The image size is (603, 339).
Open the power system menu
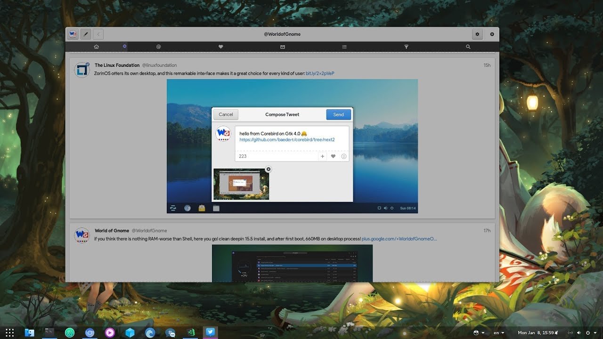click(x=590, y=332)
